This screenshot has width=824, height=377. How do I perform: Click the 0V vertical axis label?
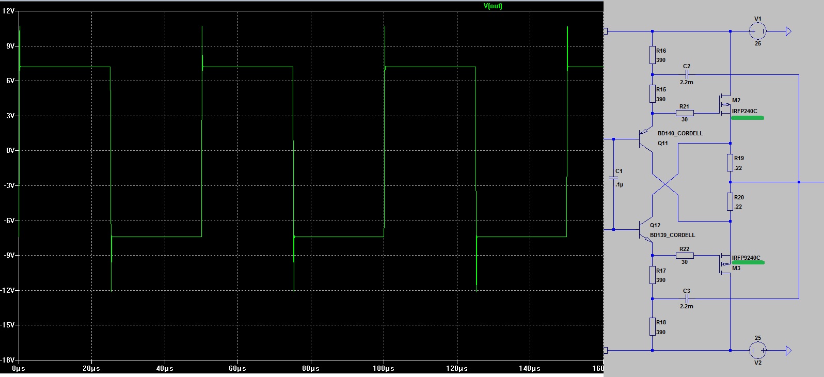pos(10,150)
